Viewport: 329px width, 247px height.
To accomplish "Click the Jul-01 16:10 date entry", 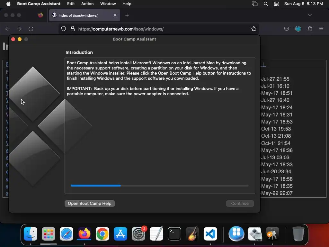I will pos(275,86).
